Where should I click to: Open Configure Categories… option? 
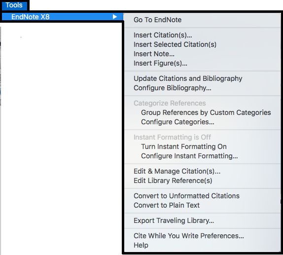pyautogui.click(x=202, y=122)
